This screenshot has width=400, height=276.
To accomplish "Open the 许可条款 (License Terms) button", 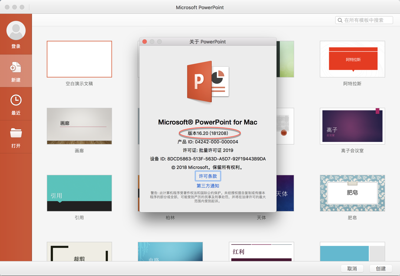I will (x=208, y=176).
